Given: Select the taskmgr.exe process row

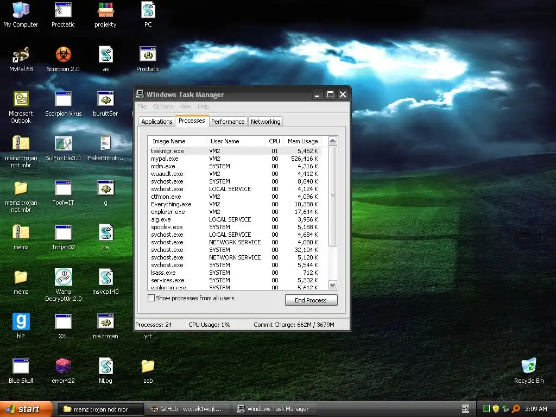Looking at the screenshot, I should click(x=235, y=151).
